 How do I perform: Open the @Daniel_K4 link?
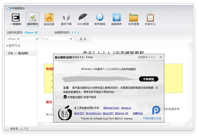122,113
